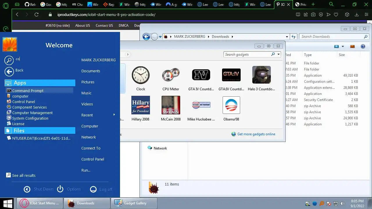
Task: Click the Action Center flag tray icon
Action: coord(329,204)
